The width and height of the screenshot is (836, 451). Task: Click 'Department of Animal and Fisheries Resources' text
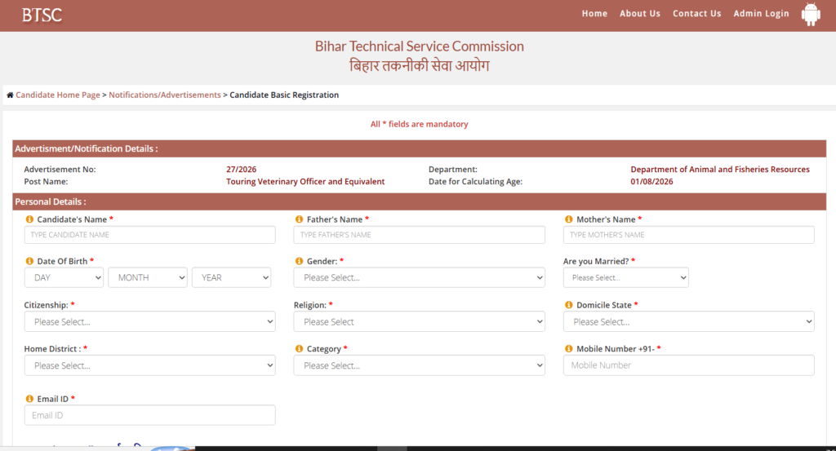[x=720, y=170]
